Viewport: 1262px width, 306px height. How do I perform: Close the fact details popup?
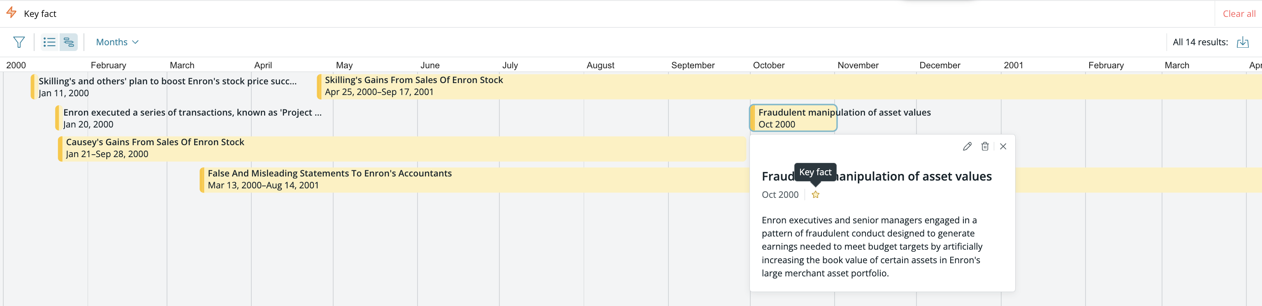click(1003, 146)
